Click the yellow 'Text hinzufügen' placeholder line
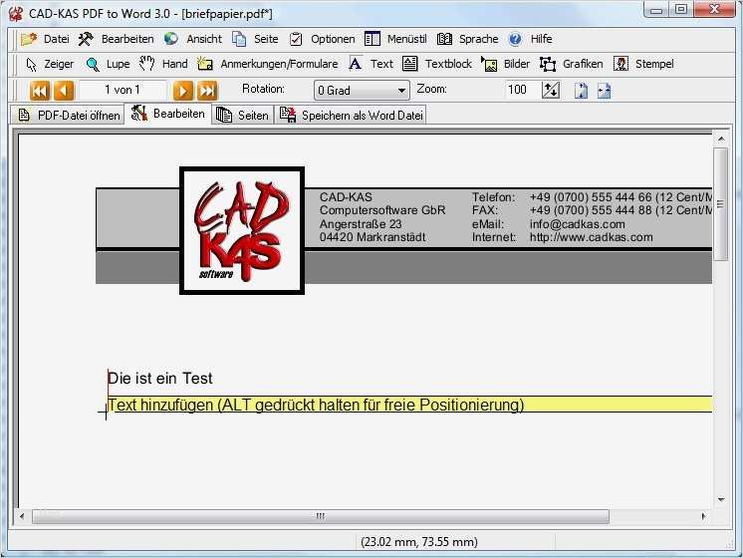743x558 pixels. click(410, 405)
